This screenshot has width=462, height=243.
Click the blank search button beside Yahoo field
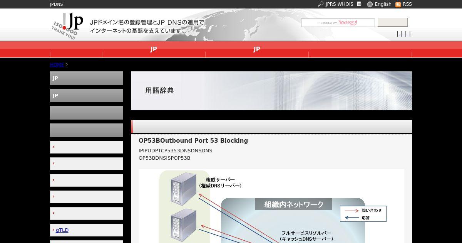(x=393, y=22)
